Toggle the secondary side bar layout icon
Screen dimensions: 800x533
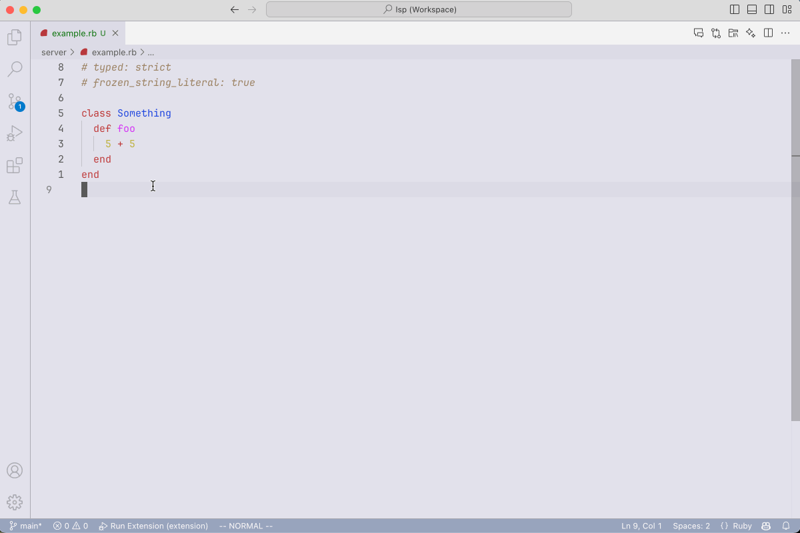tap(769, 9)
